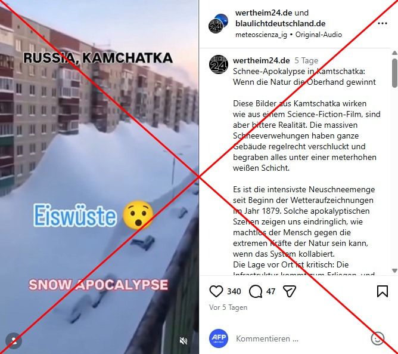Viewport: 398px width, 354px height.
Task: Click the caption scrollbar up arrow
Action: tap(394, 53)
